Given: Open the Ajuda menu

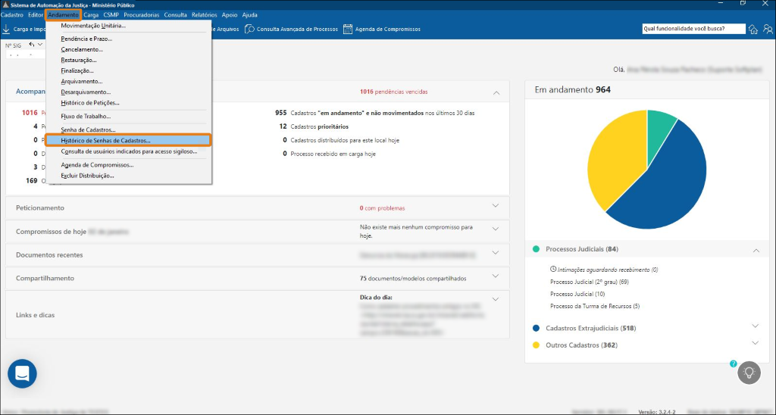Looking at the screenshot, I should click(x=250, y=15).
